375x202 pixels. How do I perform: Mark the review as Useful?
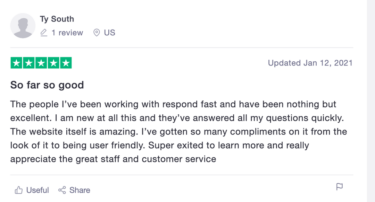37,190
